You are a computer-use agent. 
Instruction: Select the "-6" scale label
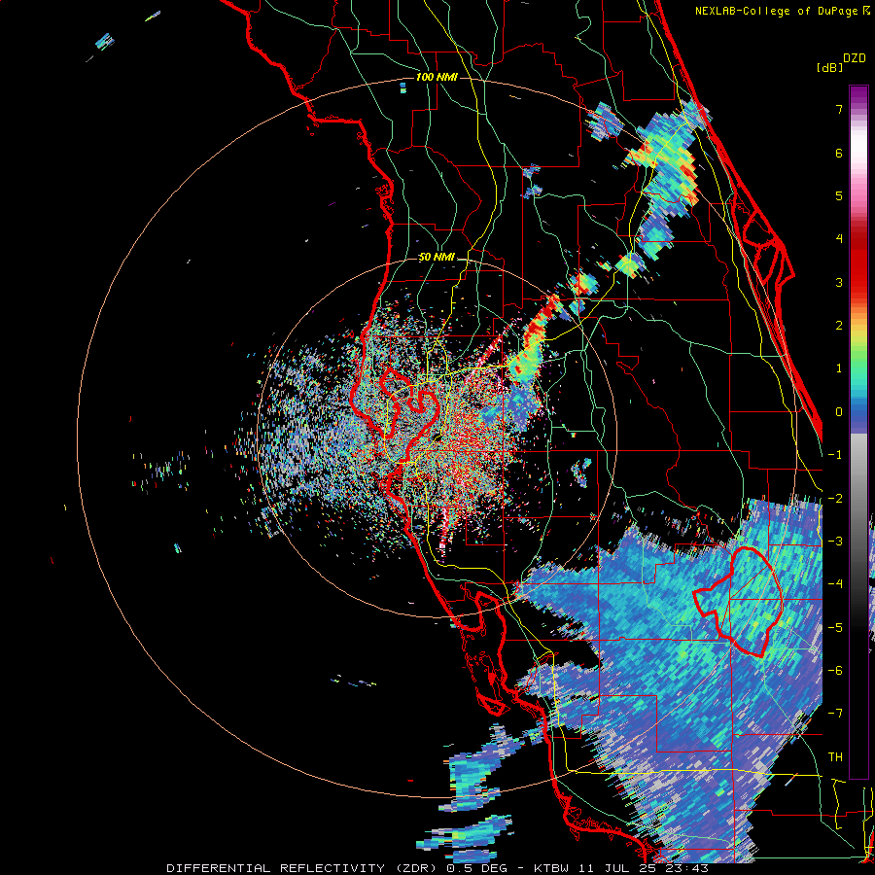pyautogui.click(x=835, y=671)
